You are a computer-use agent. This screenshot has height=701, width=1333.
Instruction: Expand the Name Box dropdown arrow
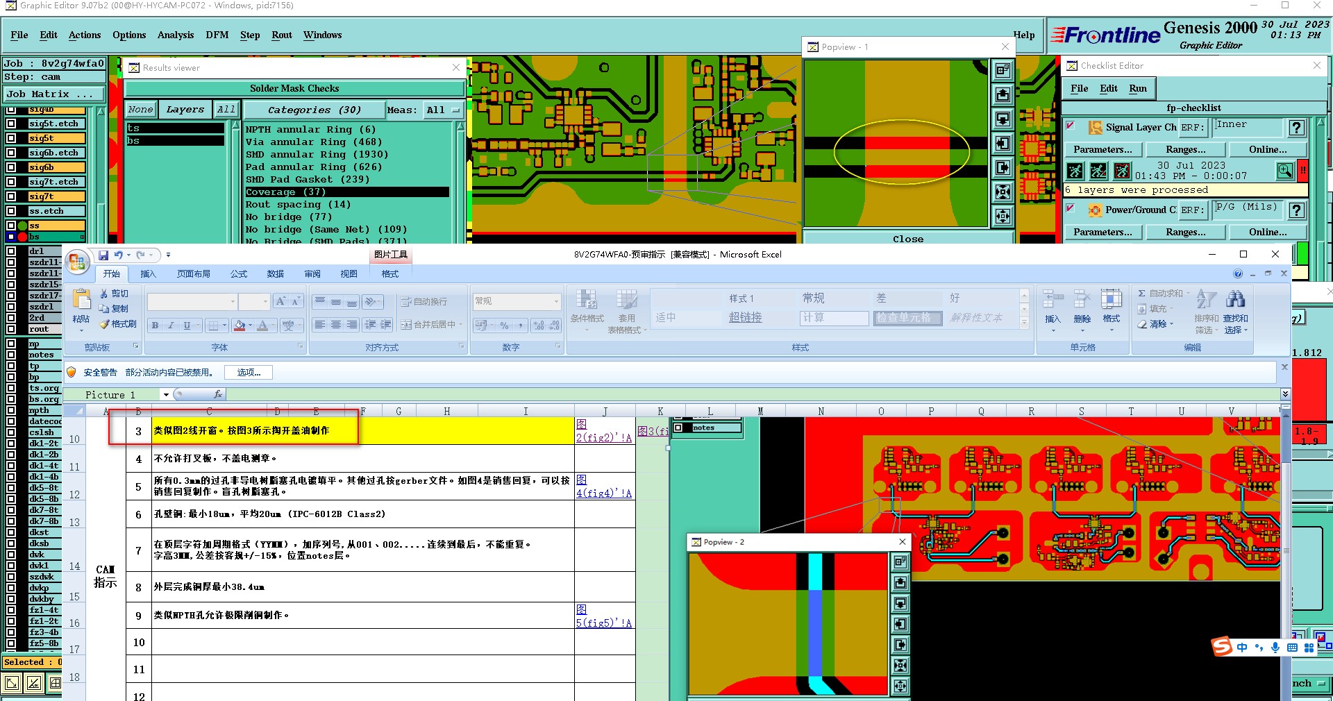click(166, 395)
